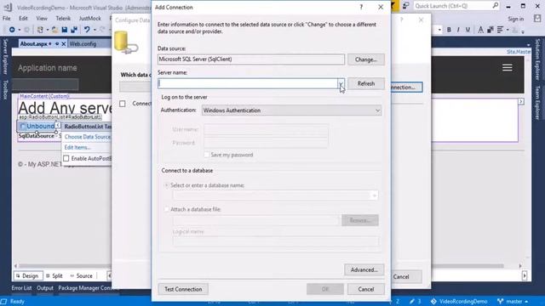Click the text alignment icon in toolbar
The width and height of the screenshot is (545, 306).
coord(500,30)
